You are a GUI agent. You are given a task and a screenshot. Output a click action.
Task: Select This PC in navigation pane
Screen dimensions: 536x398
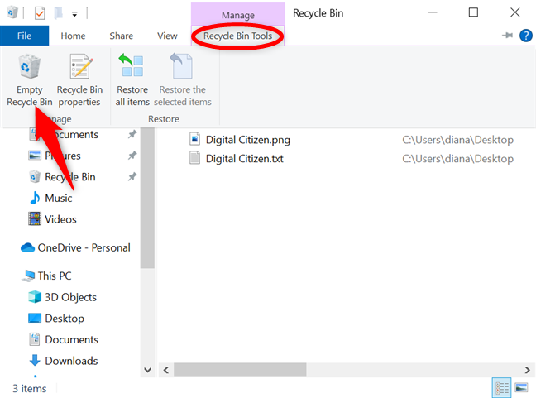pyautogui.click(x=55, y=276)
